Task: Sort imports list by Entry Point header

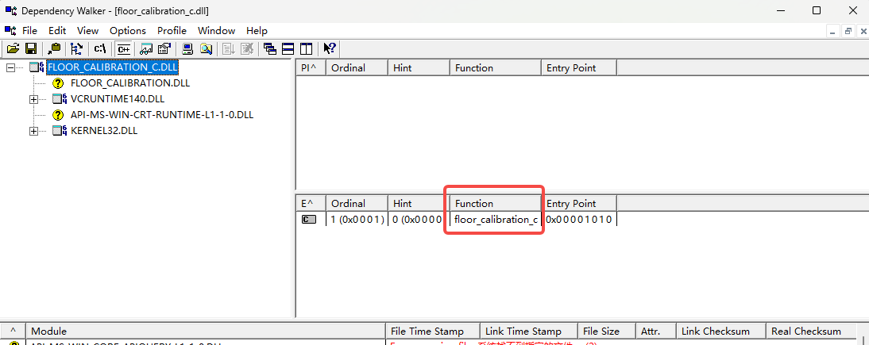Action: 578,68
